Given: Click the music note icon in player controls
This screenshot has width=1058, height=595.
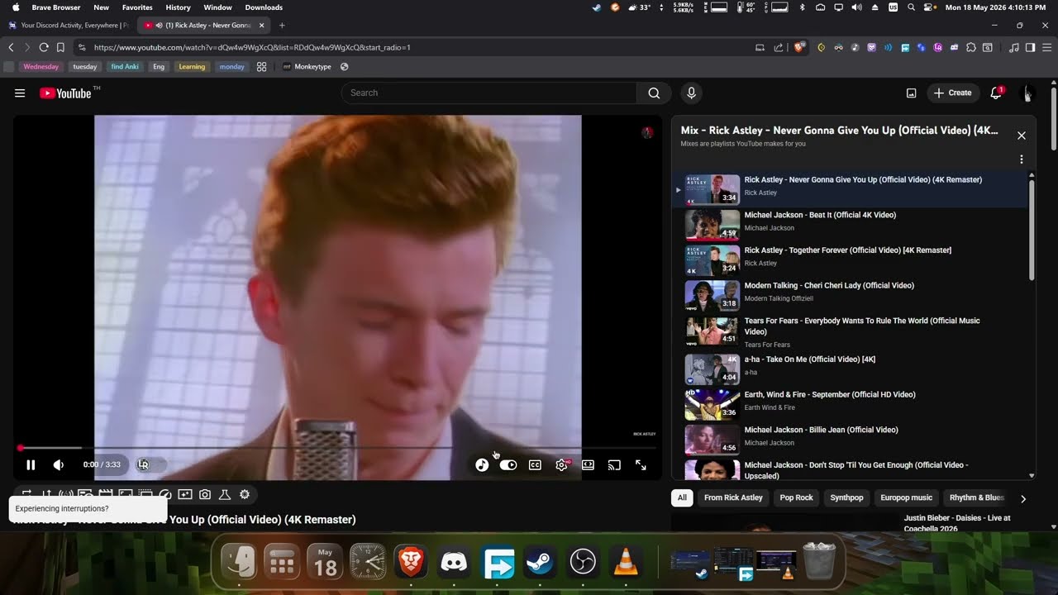Looking at the screenshot, I should [482, 465].
